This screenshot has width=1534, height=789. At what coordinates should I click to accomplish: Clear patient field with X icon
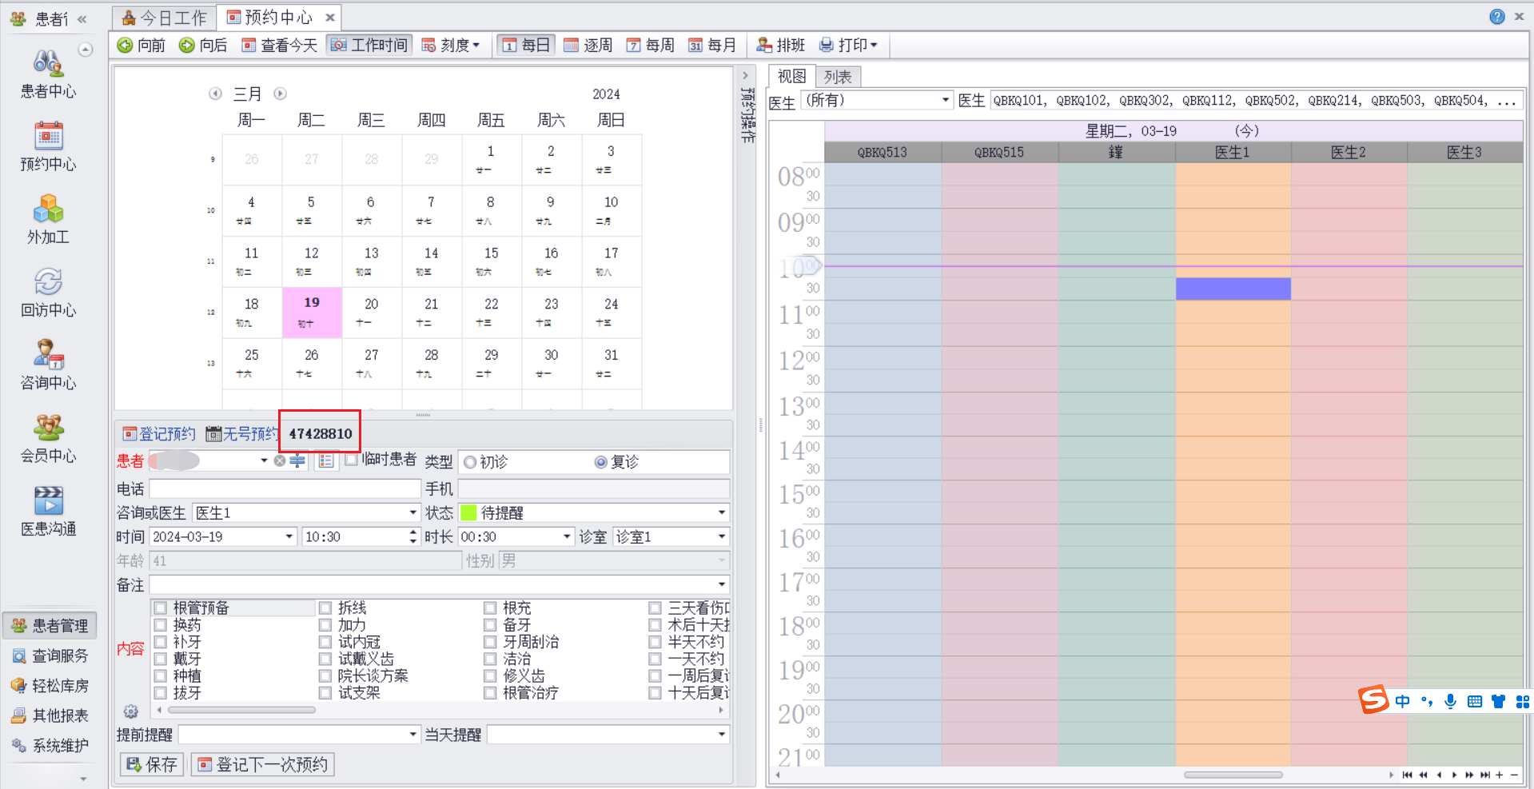pyautogui.click(x=280, y=460)
